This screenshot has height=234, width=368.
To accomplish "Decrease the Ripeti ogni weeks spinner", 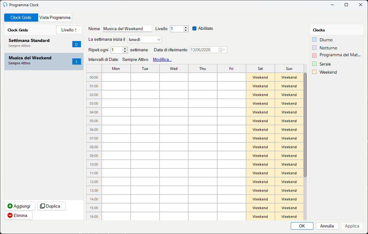I will (125, 52).
